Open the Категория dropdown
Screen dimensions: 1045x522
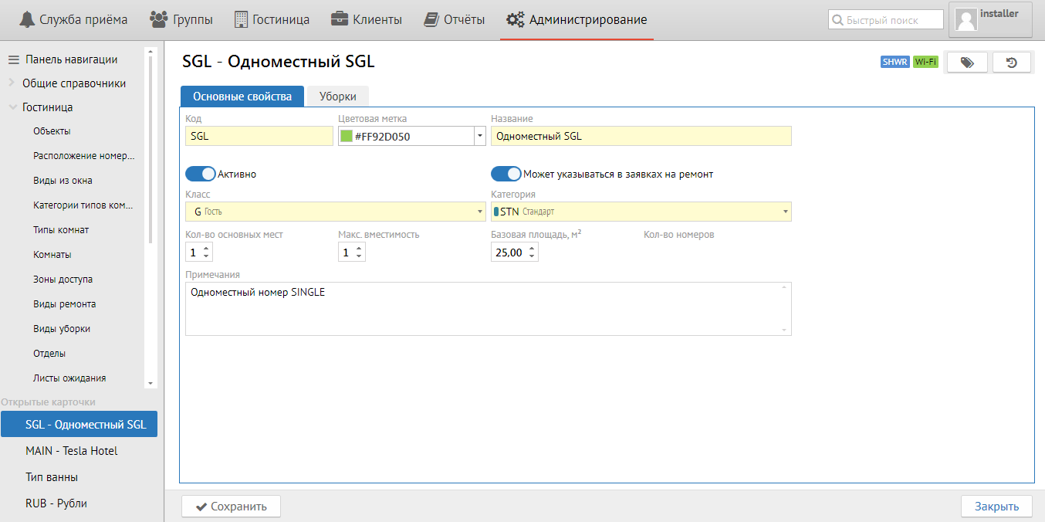pos(786,212)
